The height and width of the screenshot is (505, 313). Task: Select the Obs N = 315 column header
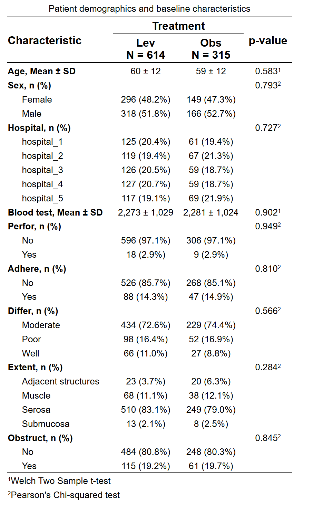[x=211, y=49]
